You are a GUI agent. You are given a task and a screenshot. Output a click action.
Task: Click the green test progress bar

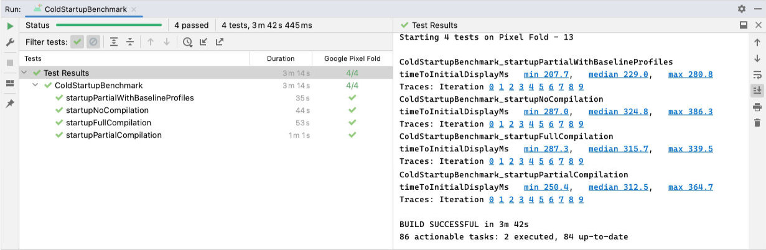[x=109, y=25]
